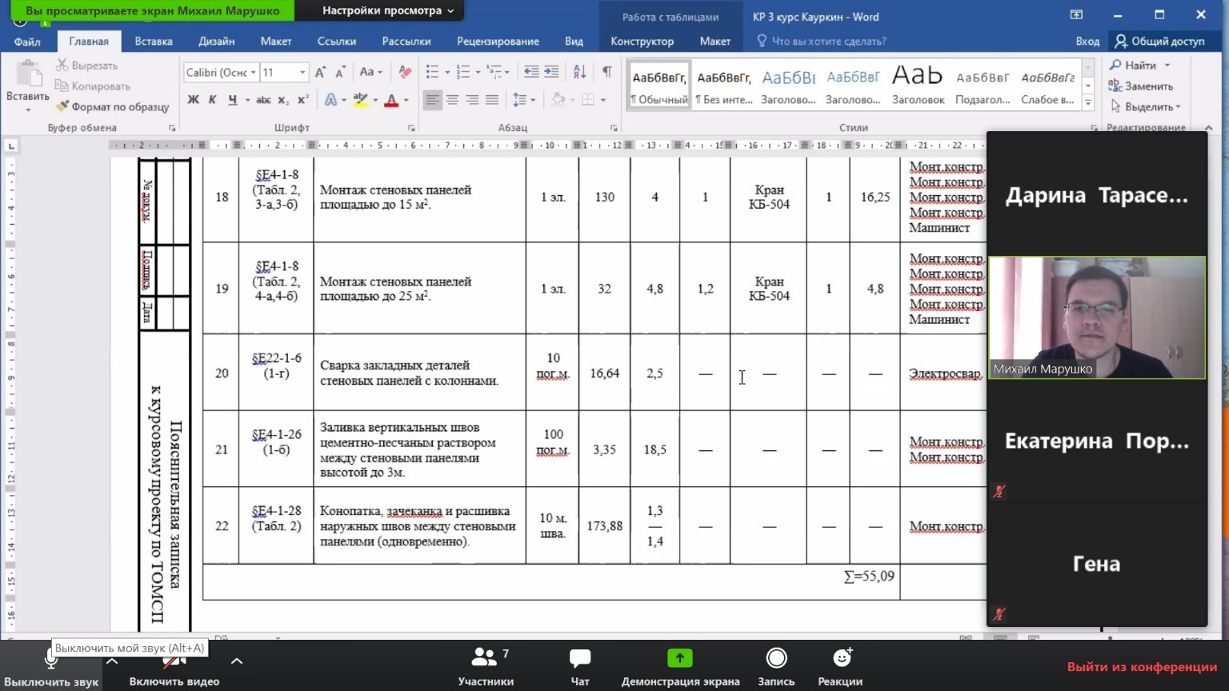Select Михаил Марушко video thumbnail

coord(1097,318)
